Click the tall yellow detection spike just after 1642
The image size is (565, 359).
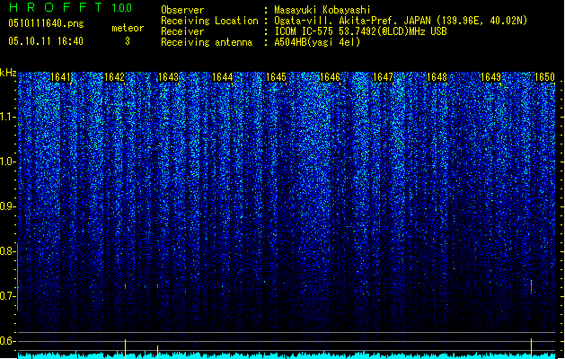[125, 348]
